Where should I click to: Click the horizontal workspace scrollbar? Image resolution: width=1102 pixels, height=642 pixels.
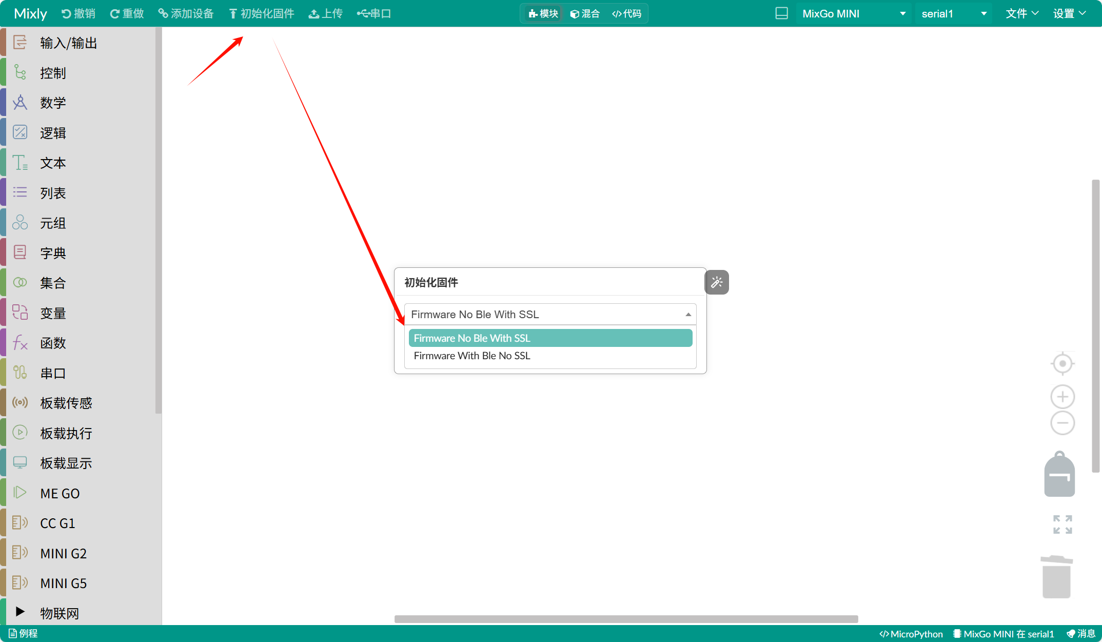click(626, 619)
